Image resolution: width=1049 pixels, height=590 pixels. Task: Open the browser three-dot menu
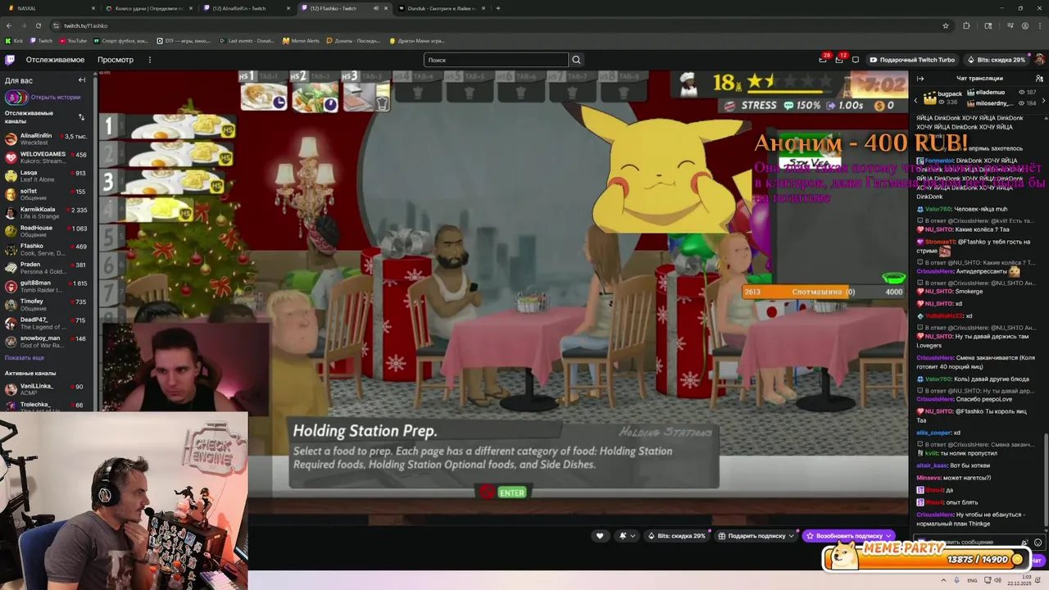1040,25
